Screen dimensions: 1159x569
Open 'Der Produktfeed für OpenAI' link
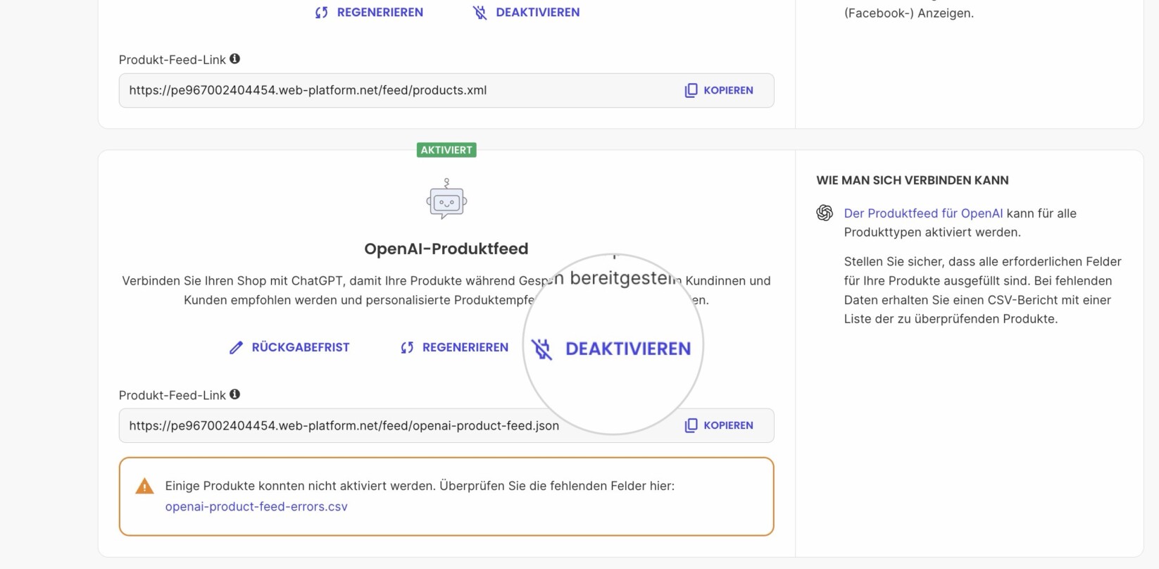coord(924,213)
